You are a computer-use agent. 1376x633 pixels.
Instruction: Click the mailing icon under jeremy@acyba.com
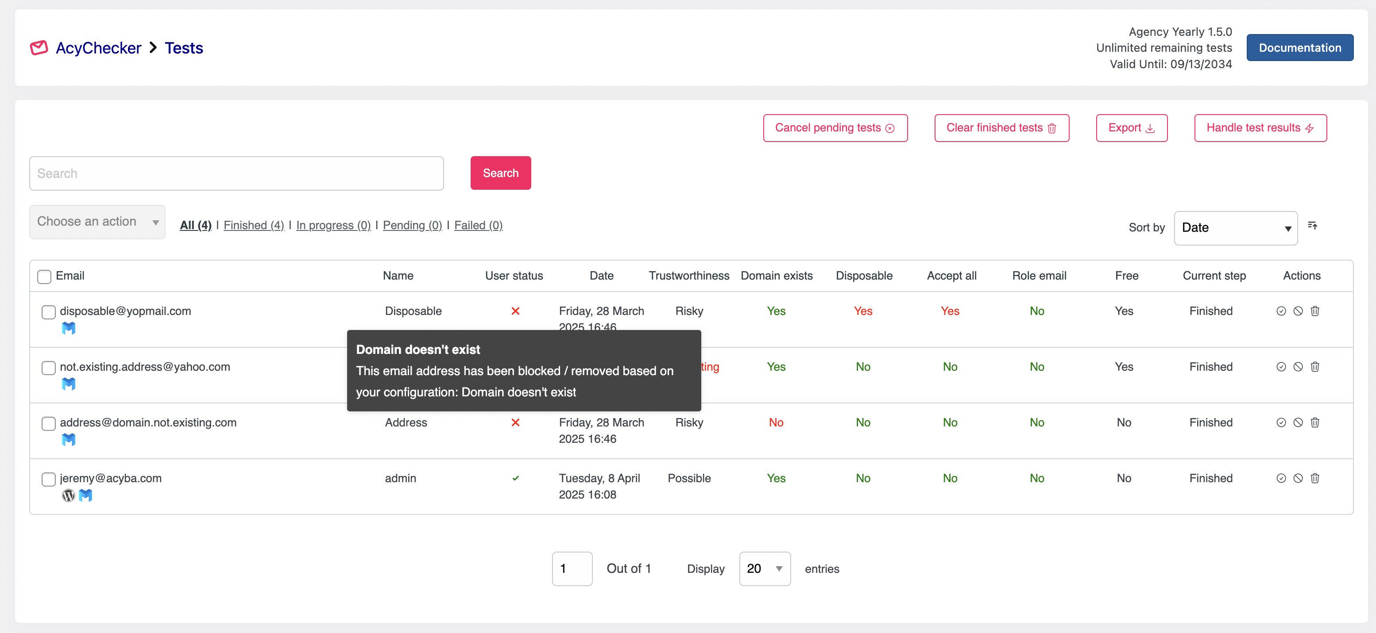pos(85,495)
